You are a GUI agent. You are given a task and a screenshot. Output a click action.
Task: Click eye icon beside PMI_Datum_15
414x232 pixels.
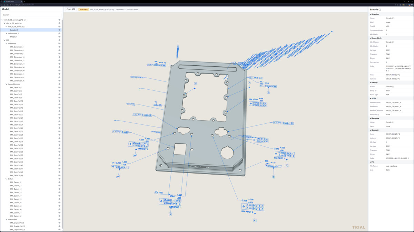click(59, 192)
